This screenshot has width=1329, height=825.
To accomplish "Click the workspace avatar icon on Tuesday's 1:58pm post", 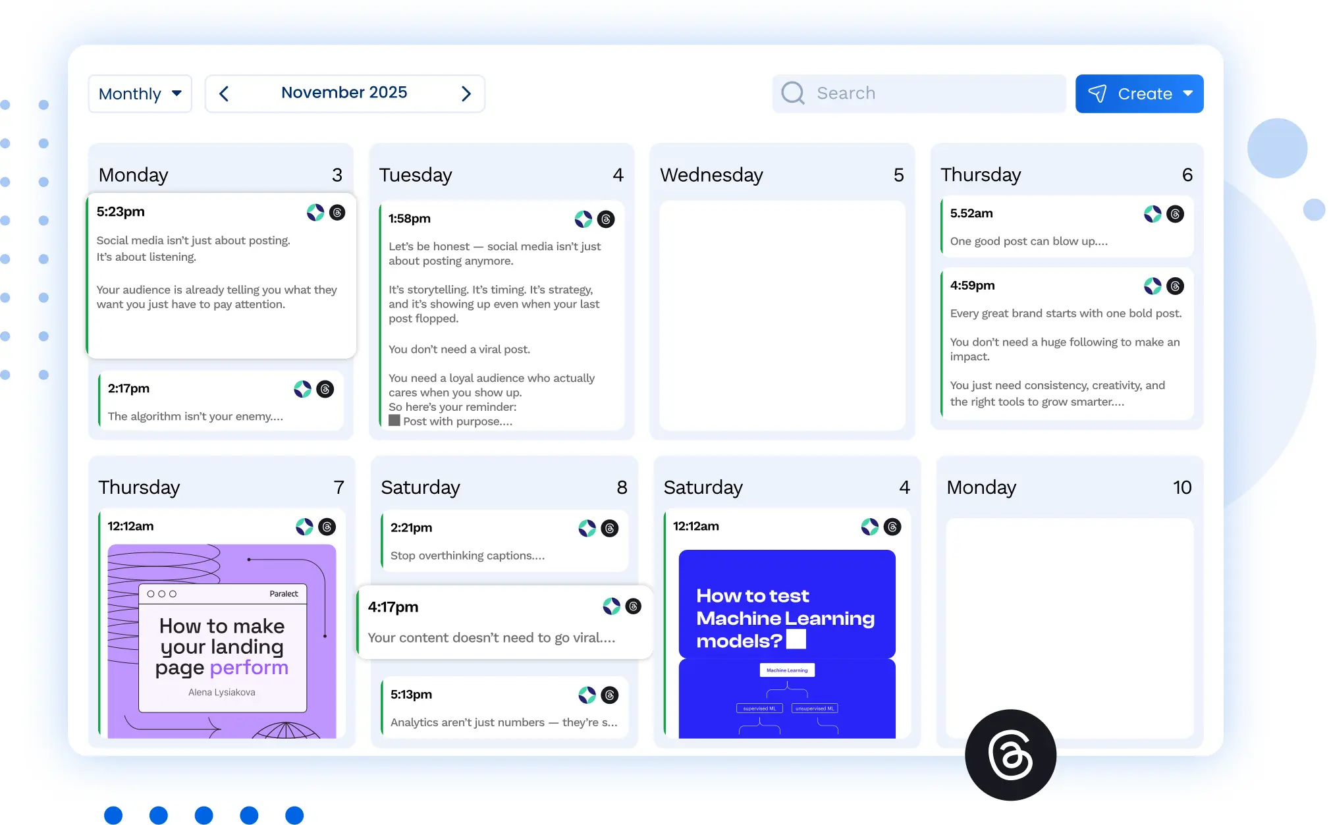I will 583,219.
